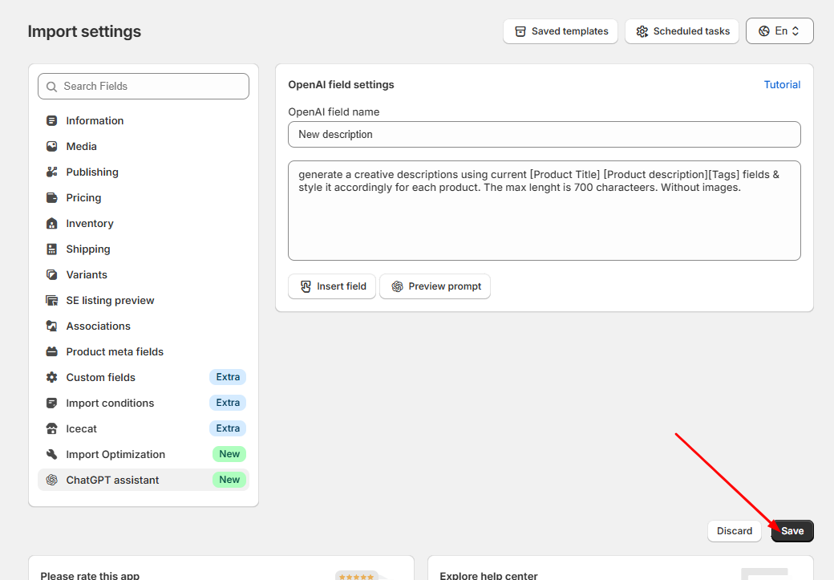Click the Icecat store icon

pos(51,429)
